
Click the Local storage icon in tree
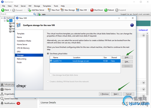[x=10, y=26]
